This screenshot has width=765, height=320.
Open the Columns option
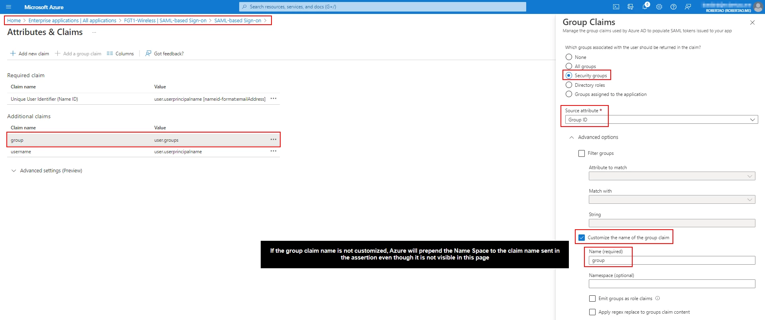(120, 53)
